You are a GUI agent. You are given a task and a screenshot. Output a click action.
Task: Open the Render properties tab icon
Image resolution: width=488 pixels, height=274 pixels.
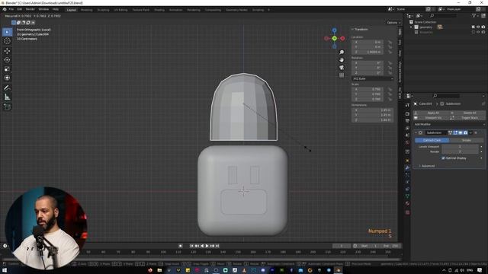[407, 113]
